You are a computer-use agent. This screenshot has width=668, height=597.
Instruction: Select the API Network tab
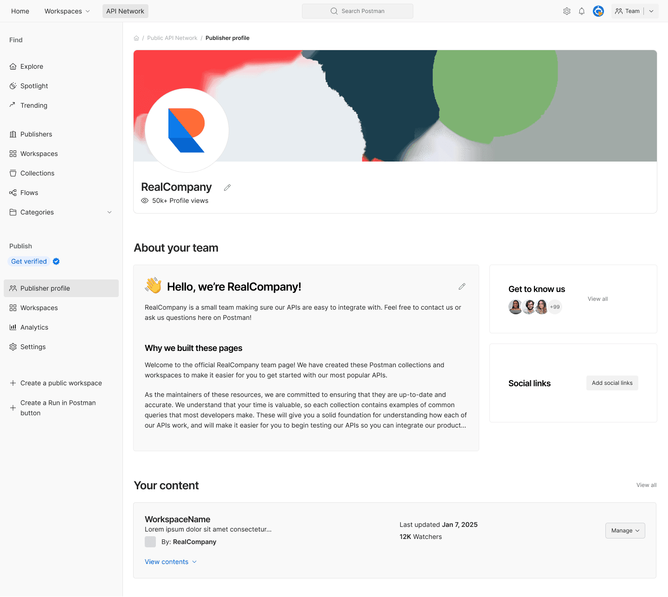tap(125, 11)
